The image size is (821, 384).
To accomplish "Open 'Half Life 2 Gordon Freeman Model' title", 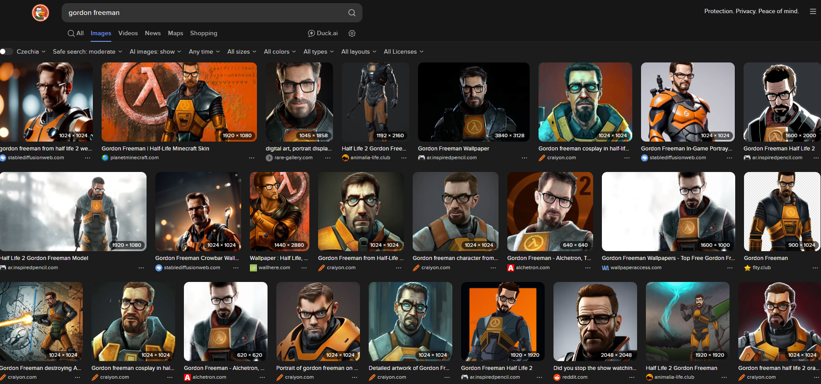I will pyautogui.click(x=44, y=258).
